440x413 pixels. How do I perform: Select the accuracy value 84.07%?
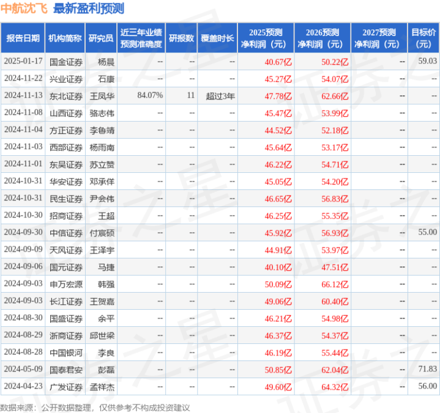(150, 95)
